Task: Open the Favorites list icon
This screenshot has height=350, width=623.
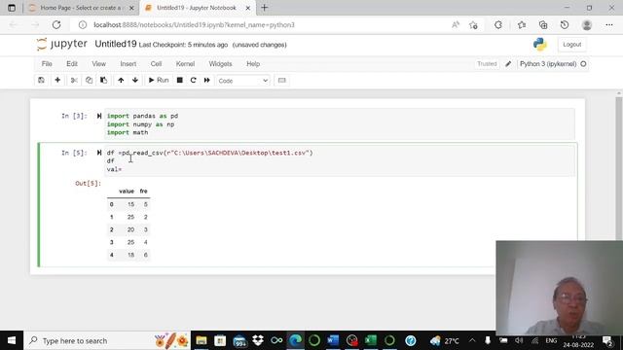Action: pos(522,25)
